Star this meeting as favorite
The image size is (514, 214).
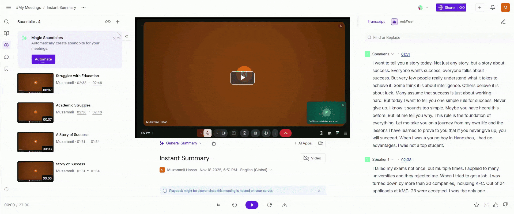tap(477, 205)
